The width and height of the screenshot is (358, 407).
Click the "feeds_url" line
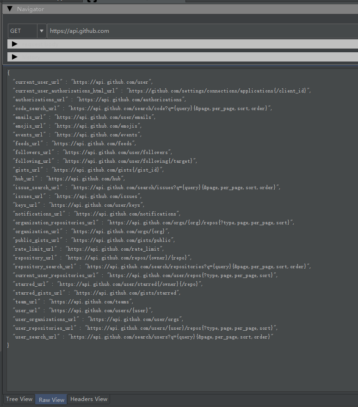[x=74, y=143]
